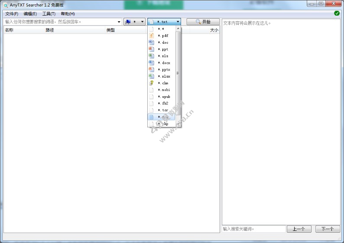This screenshot has height=243, width=344.
Task: Choose the *.doc file type
Action: coord(162,42)
